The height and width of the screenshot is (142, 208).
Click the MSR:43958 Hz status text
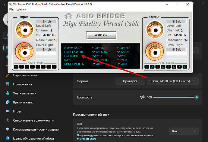(x=74, y=64)
